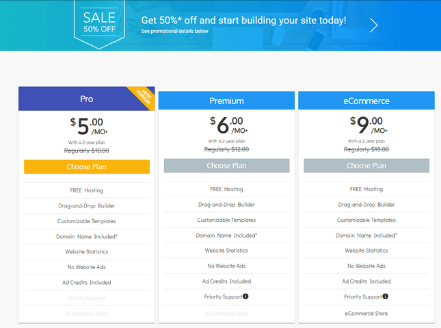
Task: Click Domain Name Included in eCommerce column
Action: 366,236
